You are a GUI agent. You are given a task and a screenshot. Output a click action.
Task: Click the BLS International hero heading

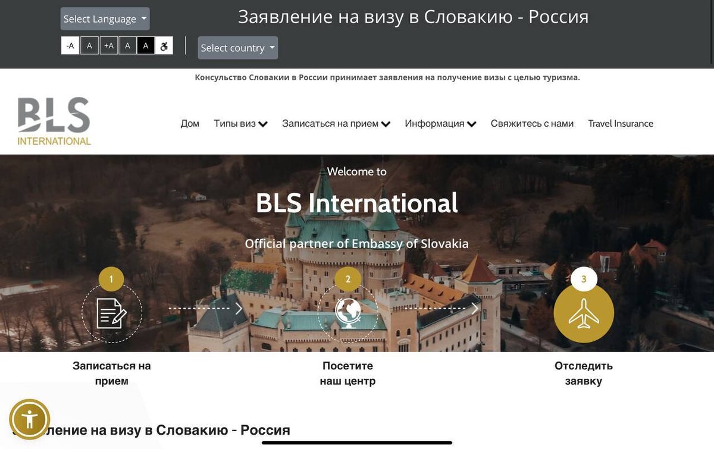pos(357,203)
